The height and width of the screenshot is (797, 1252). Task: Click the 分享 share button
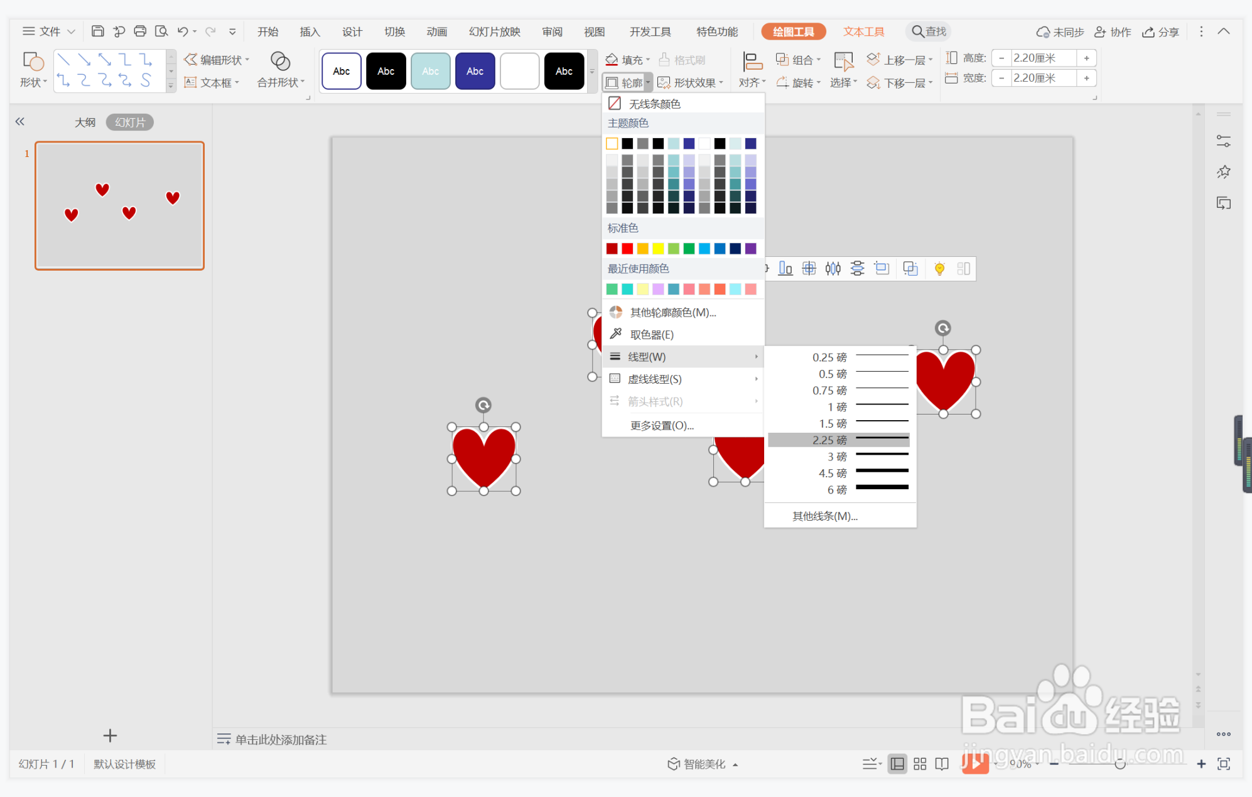pos(1160,31)
